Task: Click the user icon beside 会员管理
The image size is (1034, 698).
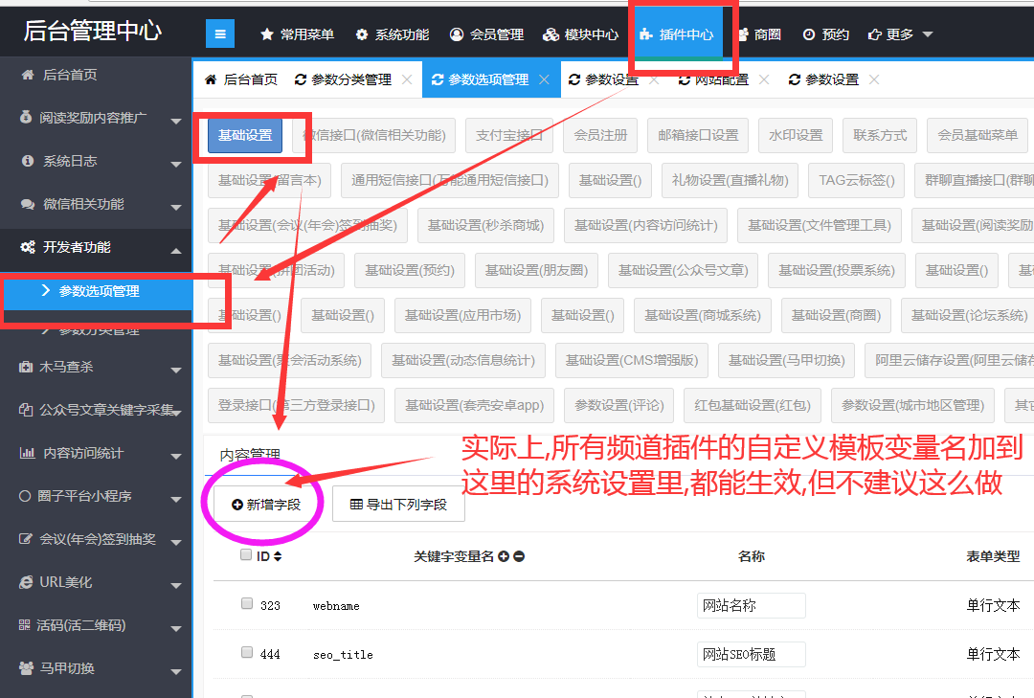Action: [457, 34]
